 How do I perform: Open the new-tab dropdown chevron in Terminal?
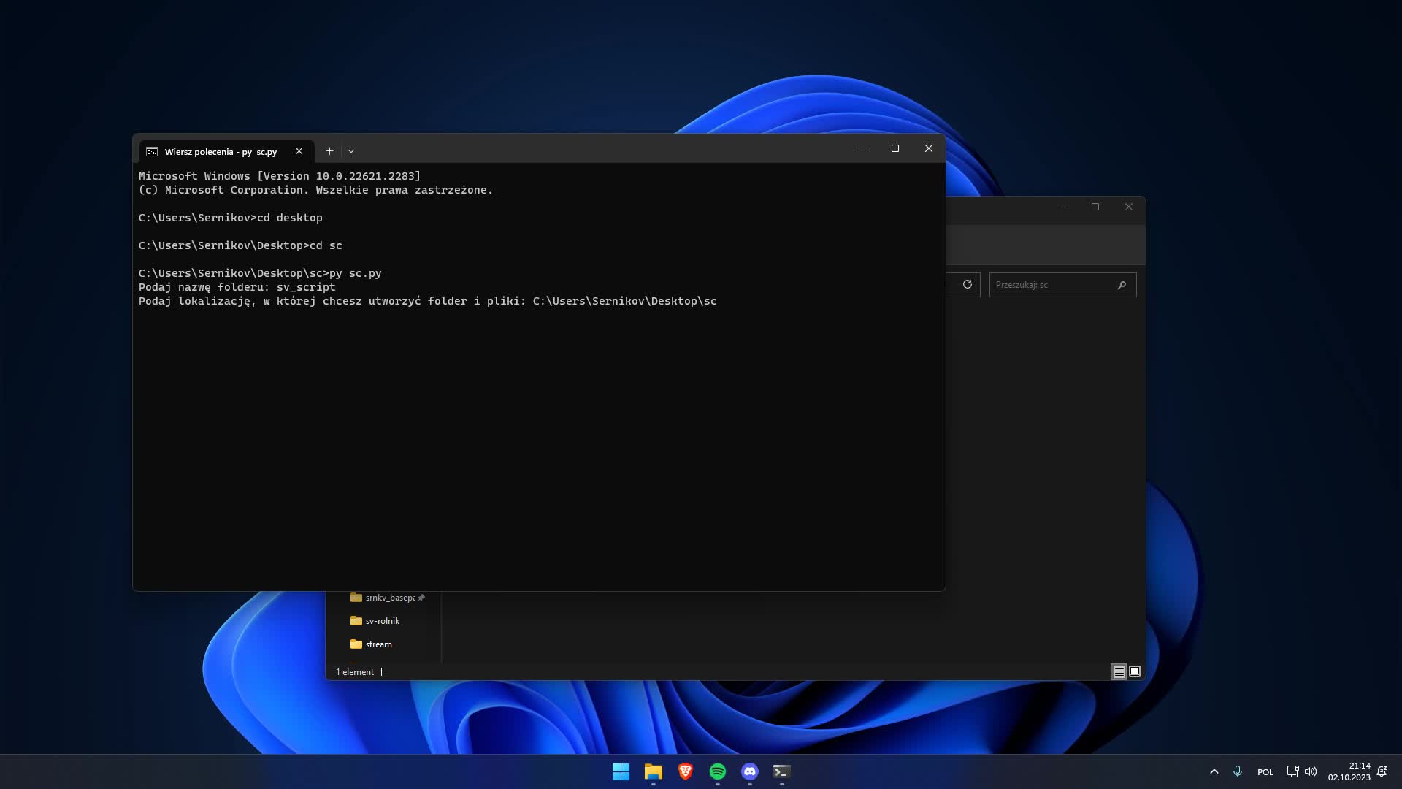click(351, 150)
